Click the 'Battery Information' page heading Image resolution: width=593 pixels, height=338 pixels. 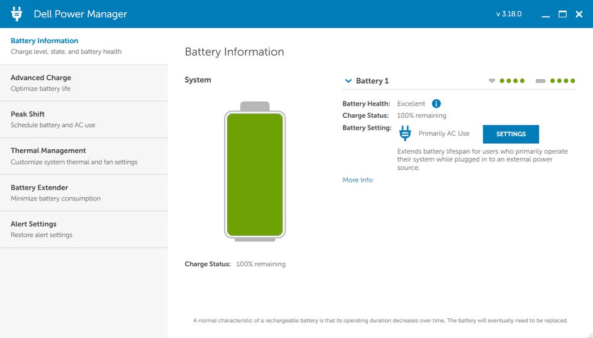pos(235,52)
